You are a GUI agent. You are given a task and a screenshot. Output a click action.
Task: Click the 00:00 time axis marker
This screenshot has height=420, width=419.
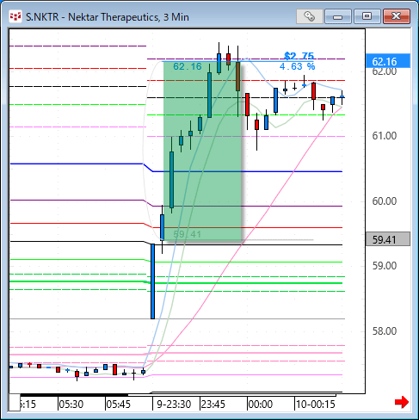click(260, 405)
